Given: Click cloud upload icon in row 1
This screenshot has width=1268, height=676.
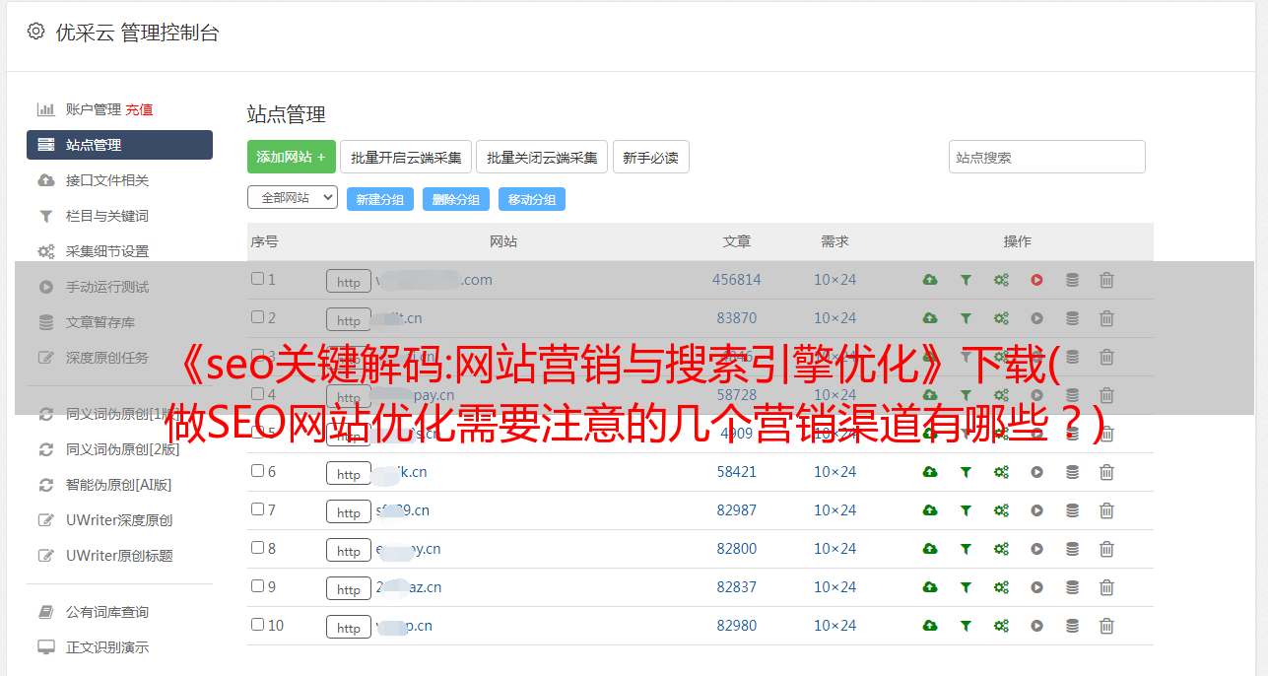Looking at the screenshot, I should 930,280.
